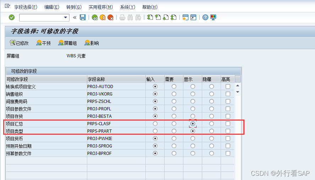315x180 pixels.
Task: Click the Generate Shortcut icon
Action: tap(193, 17)
